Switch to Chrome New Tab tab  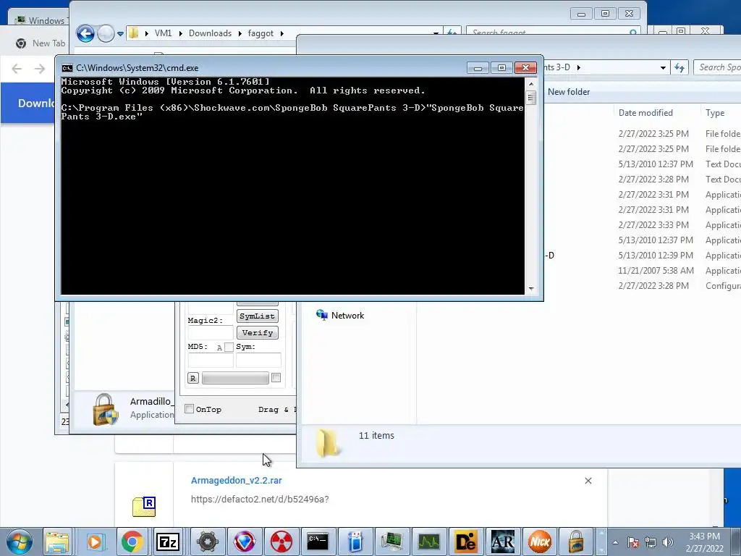[41, 43]
